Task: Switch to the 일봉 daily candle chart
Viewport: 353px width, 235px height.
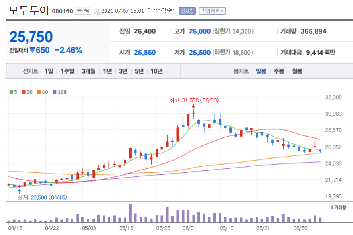Action: tap(261, 71)
